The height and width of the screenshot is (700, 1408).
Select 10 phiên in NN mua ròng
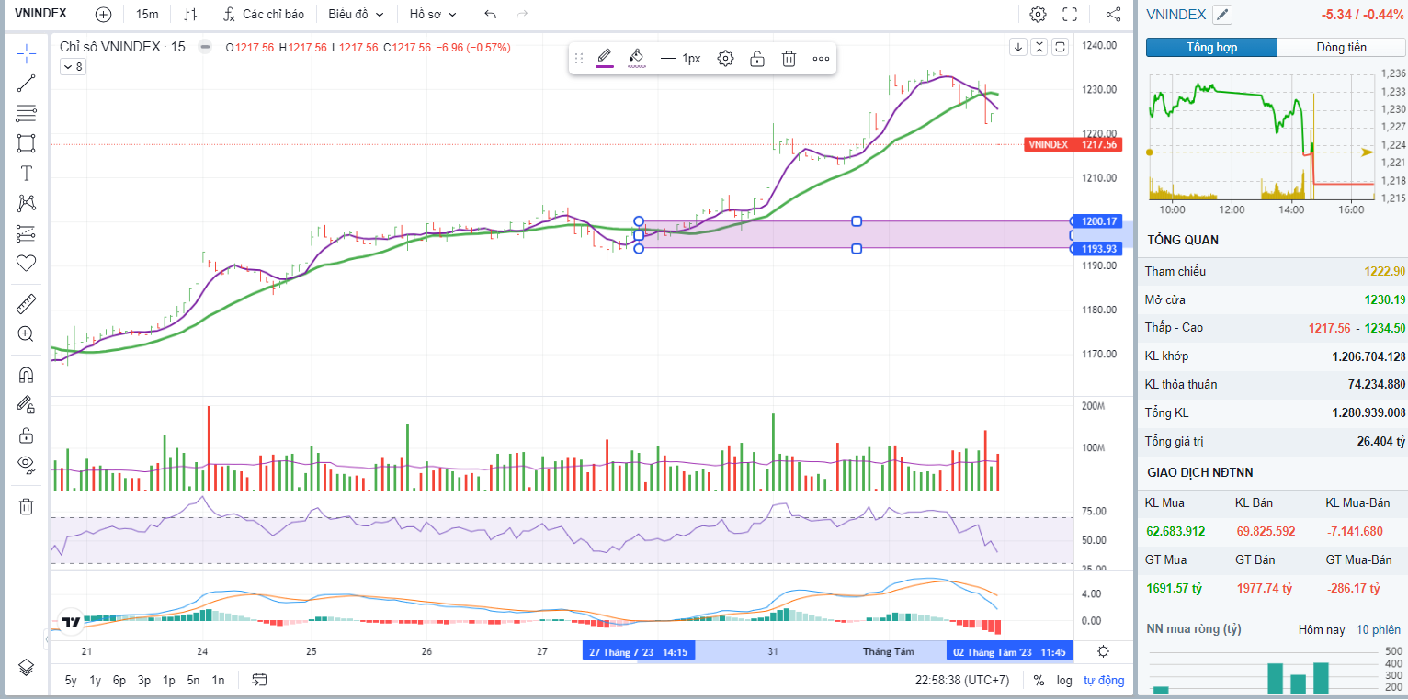(x=1379, y=629)
